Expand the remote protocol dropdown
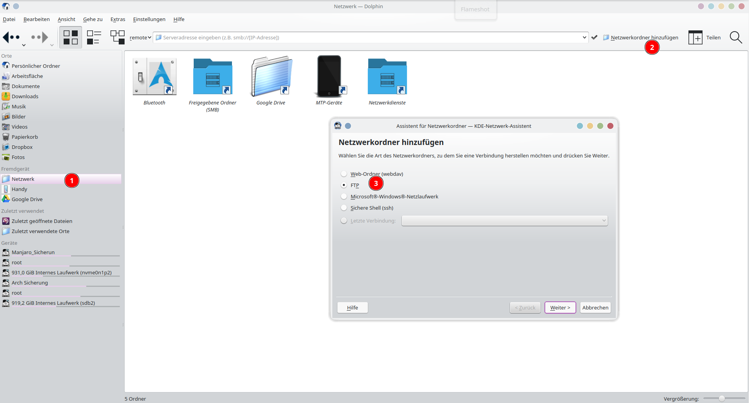 [140, 37]
